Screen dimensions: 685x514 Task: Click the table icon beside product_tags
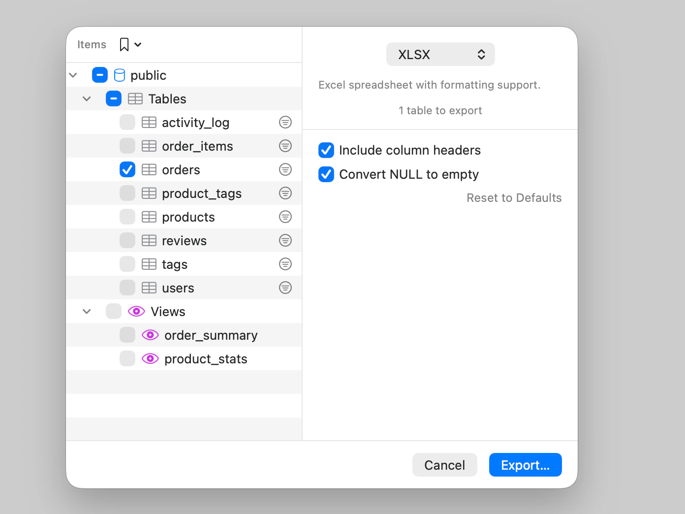tap(149, 193)
